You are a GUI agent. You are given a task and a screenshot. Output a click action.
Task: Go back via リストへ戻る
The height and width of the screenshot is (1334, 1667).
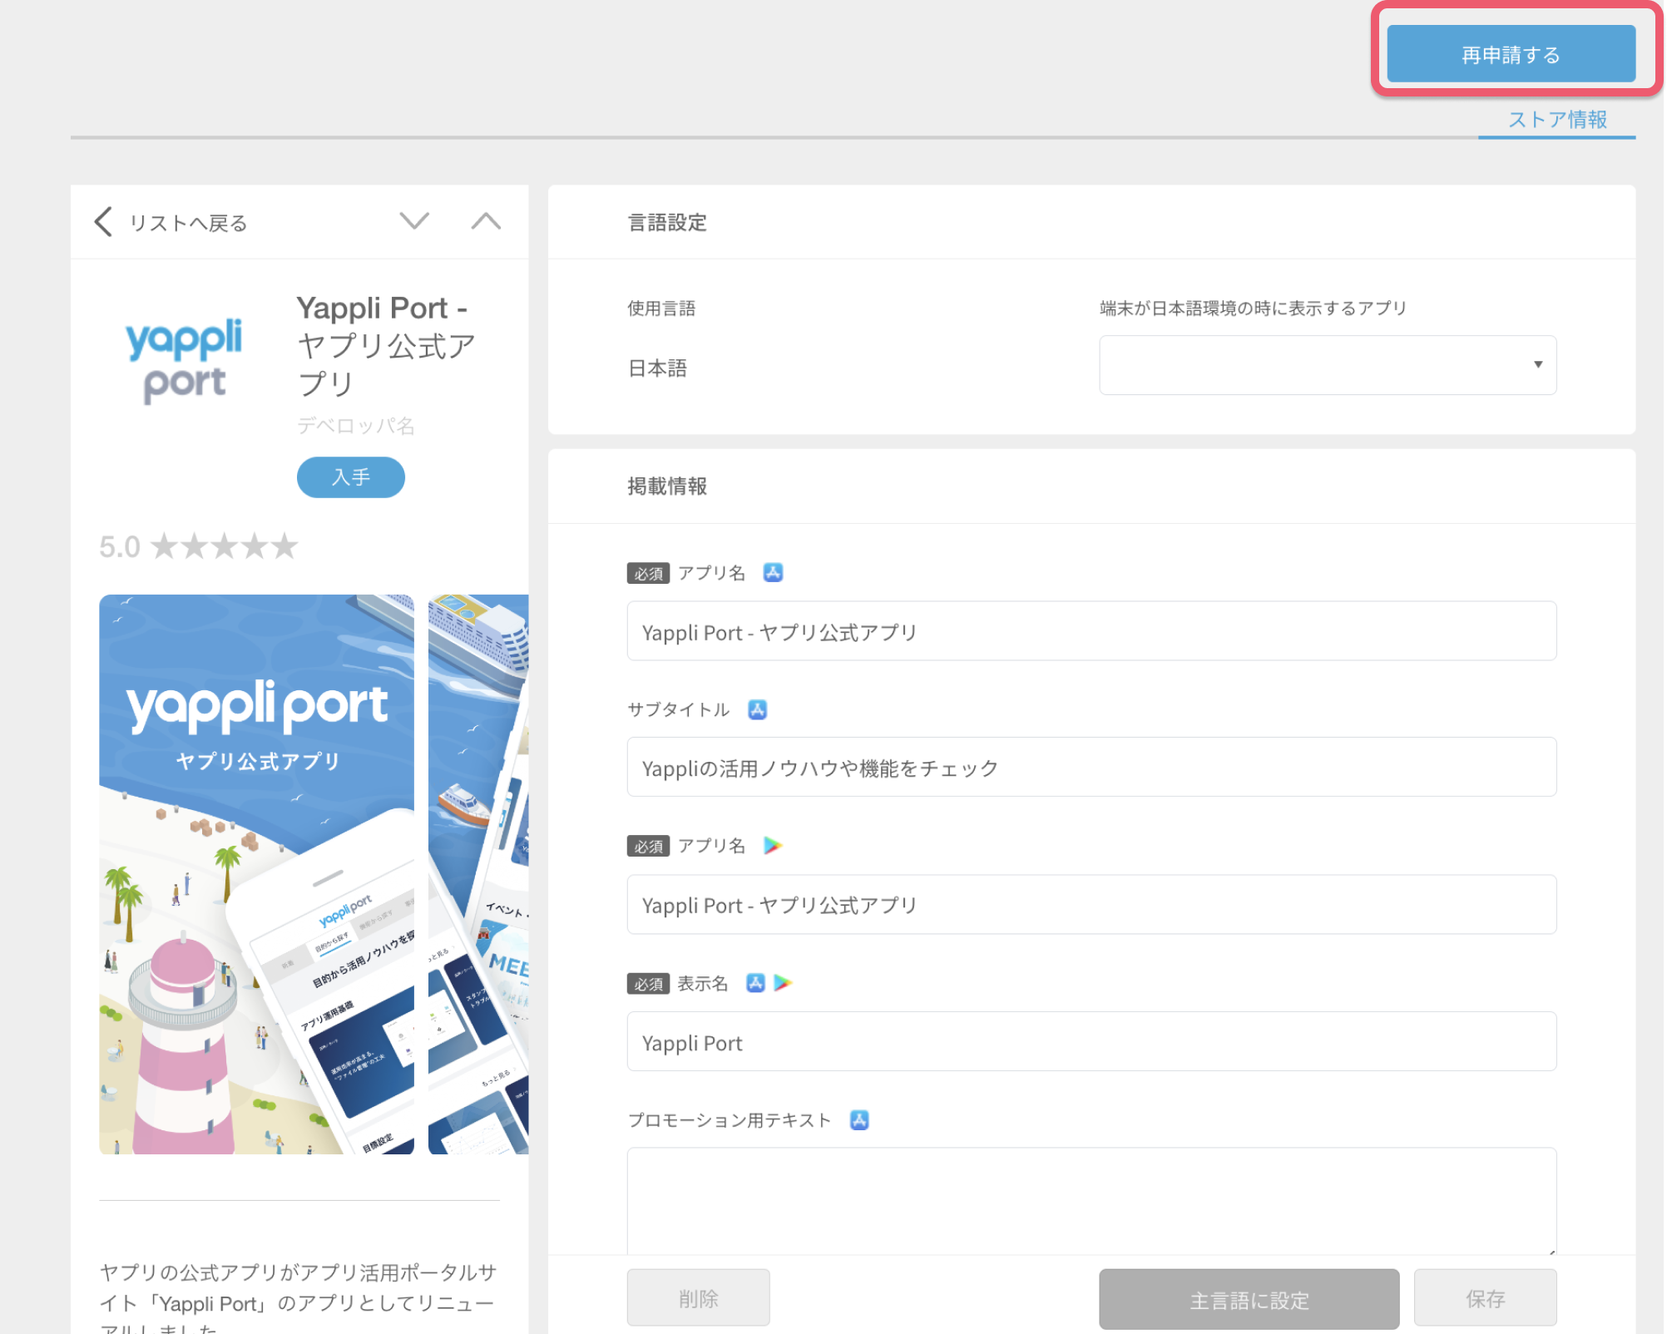(188, 223)
